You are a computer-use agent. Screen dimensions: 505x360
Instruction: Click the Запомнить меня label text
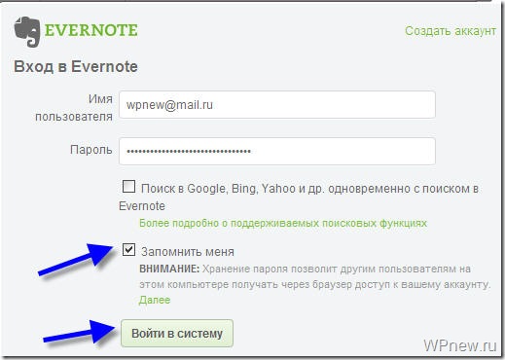[188, 252]
